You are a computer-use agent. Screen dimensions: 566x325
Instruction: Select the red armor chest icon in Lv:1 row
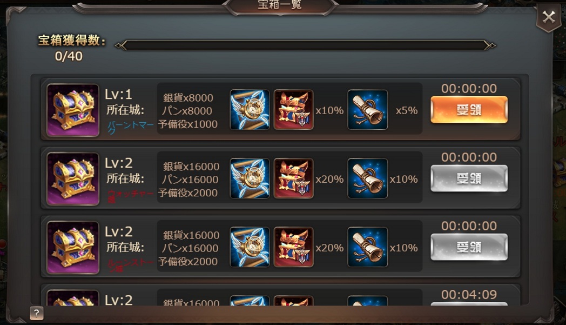[x=293, y=110]
